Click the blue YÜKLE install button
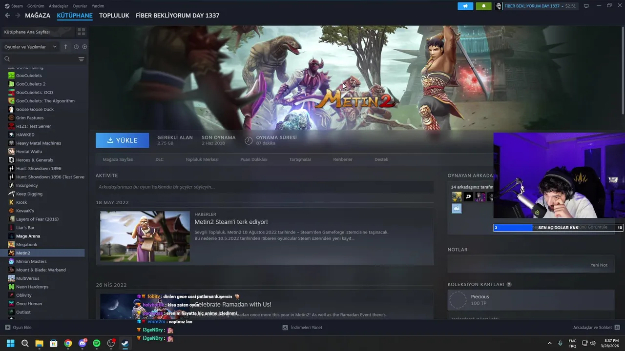 [x=123, y=140]
